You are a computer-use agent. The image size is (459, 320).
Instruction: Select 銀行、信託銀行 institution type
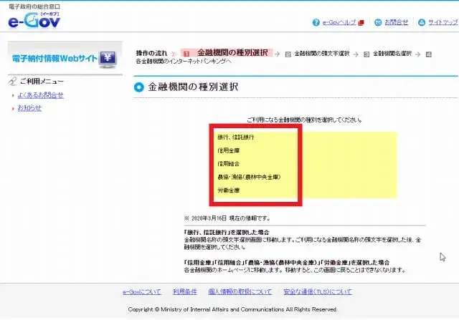pyautogui.click(x=236, y=137)
